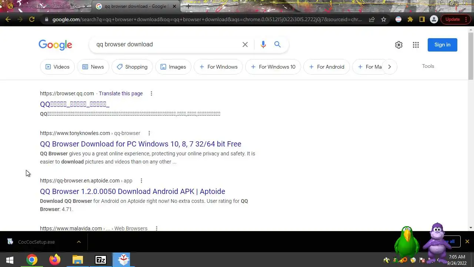This screenshot has width=474, height=267.
Task: Open the Google apps grid
Action: point(416,45)
